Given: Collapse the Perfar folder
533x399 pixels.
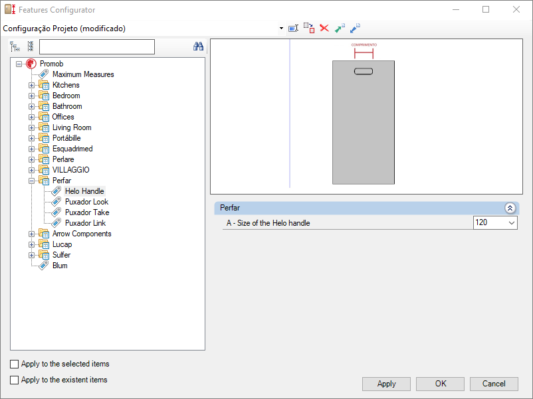Looking at the screenshot, I should 32,181.
